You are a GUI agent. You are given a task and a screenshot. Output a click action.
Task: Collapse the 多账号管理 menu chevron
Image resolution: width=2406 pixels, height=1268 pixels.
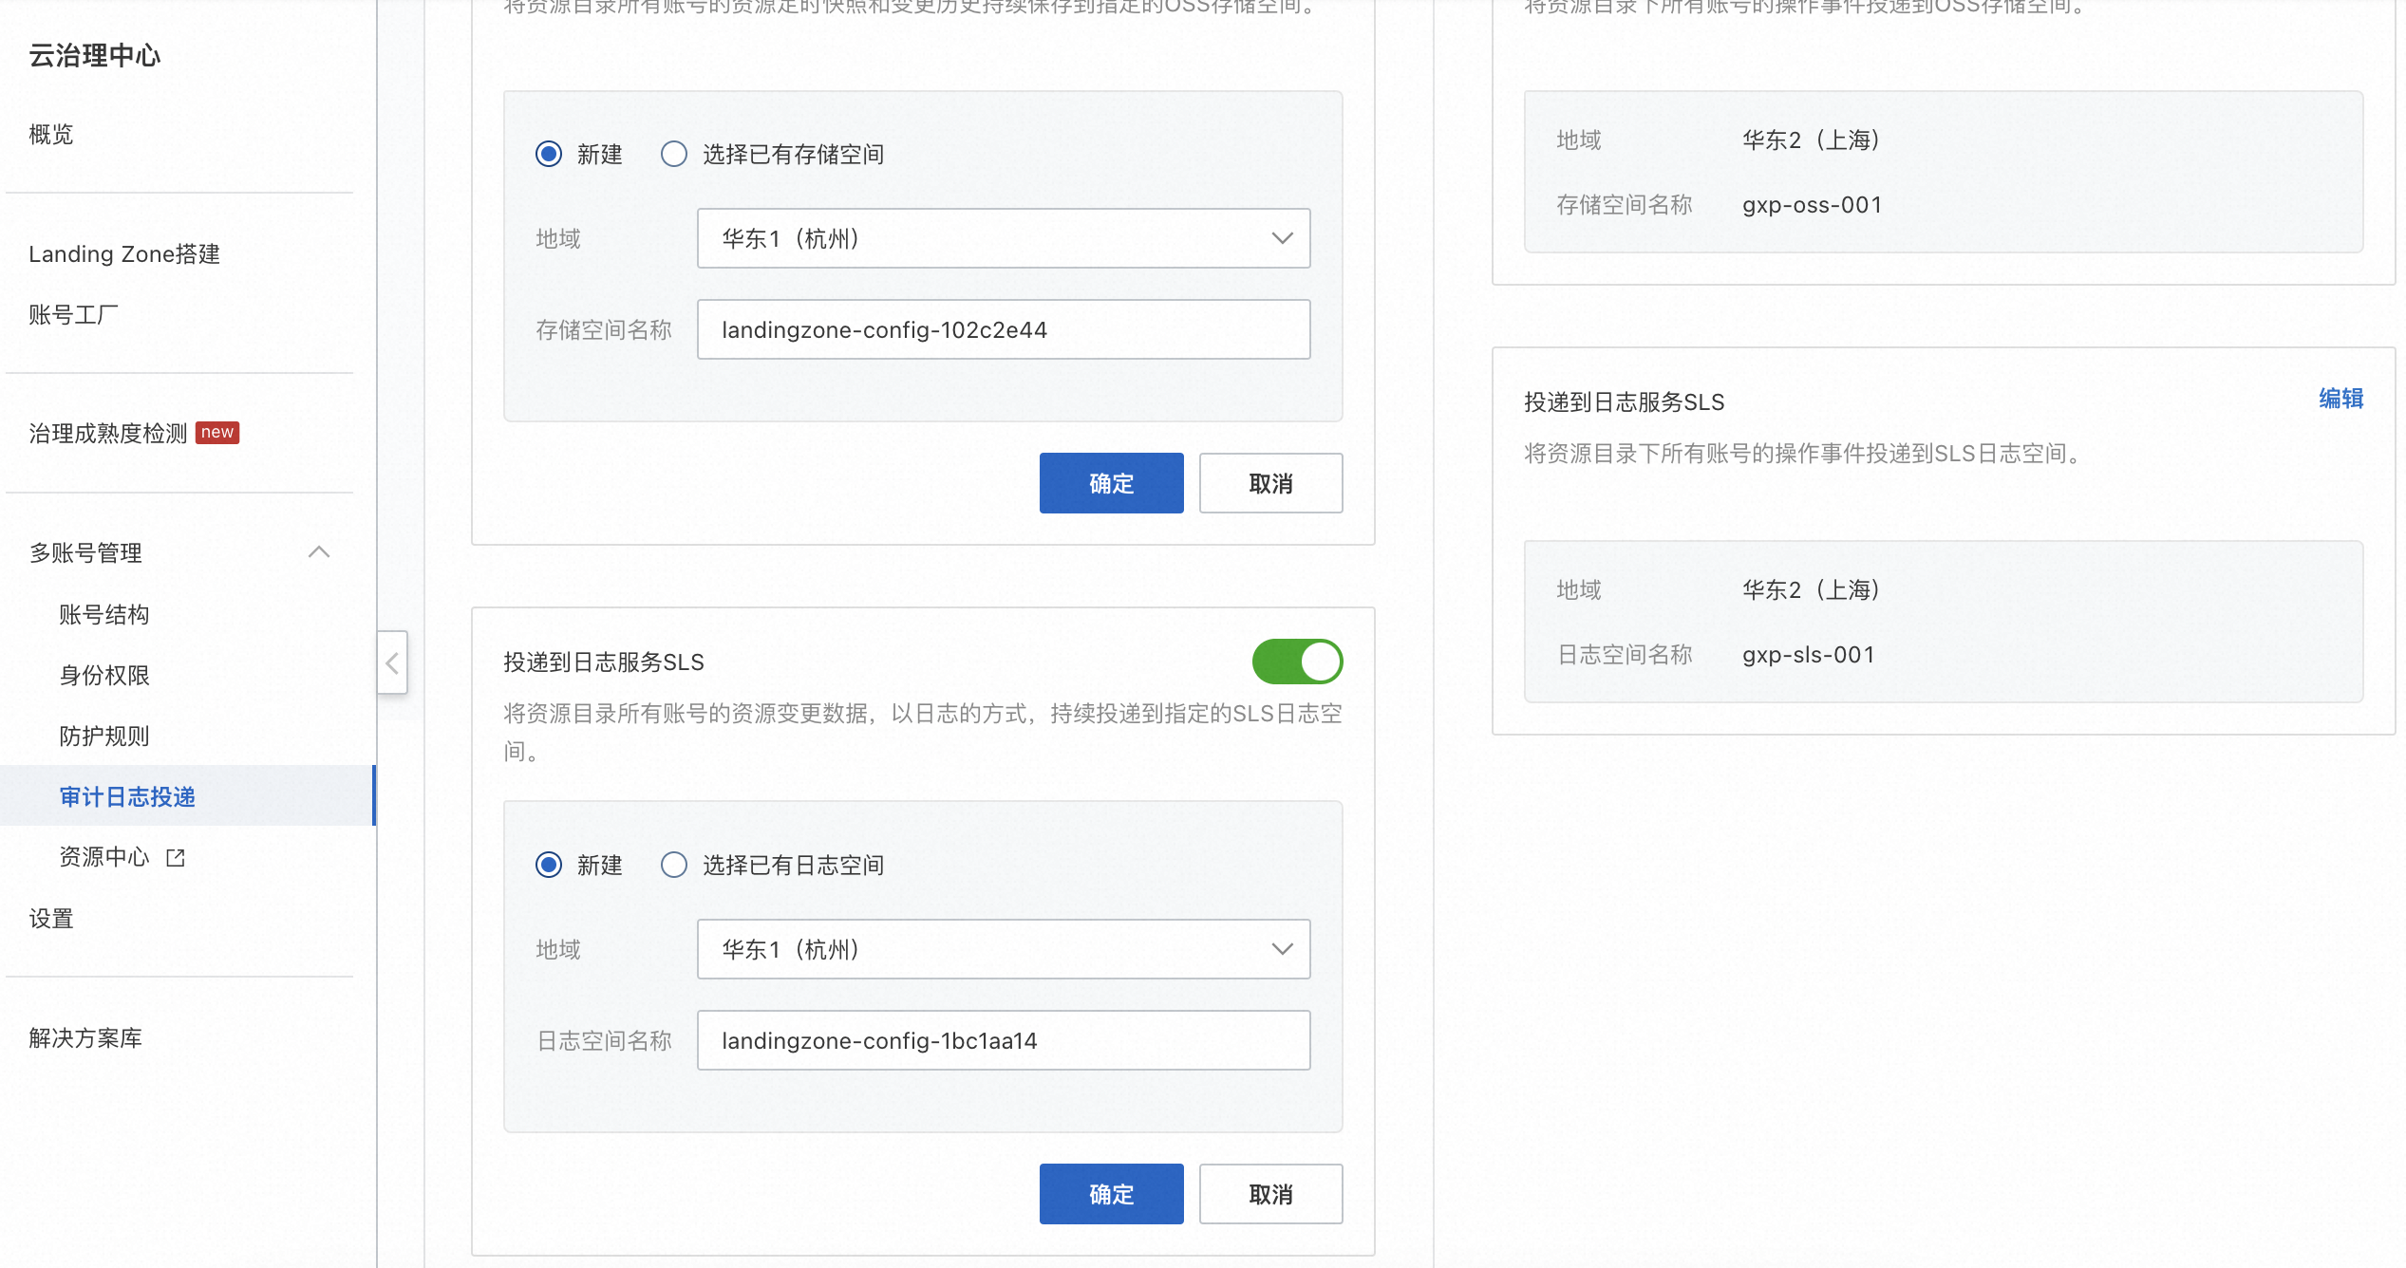point(319,552)
